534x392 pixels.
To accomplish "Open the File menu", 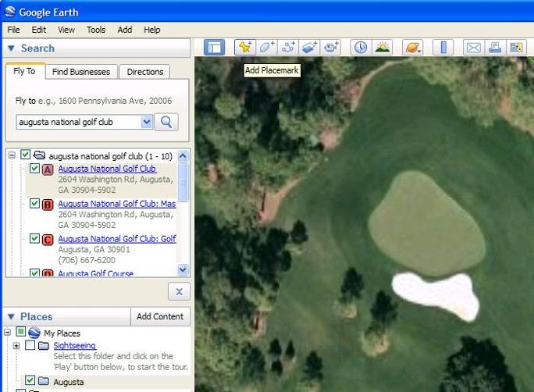I will coord(13,30).
